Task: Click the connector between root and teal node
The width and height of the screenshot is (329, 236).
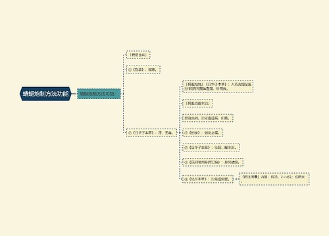Action: (x=74, y=94)
